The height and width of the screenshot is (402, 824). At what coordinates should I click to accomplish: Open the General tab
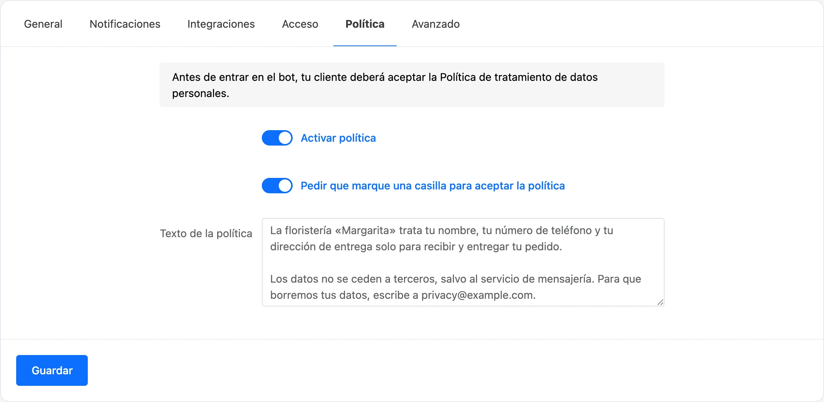[43, 24]
